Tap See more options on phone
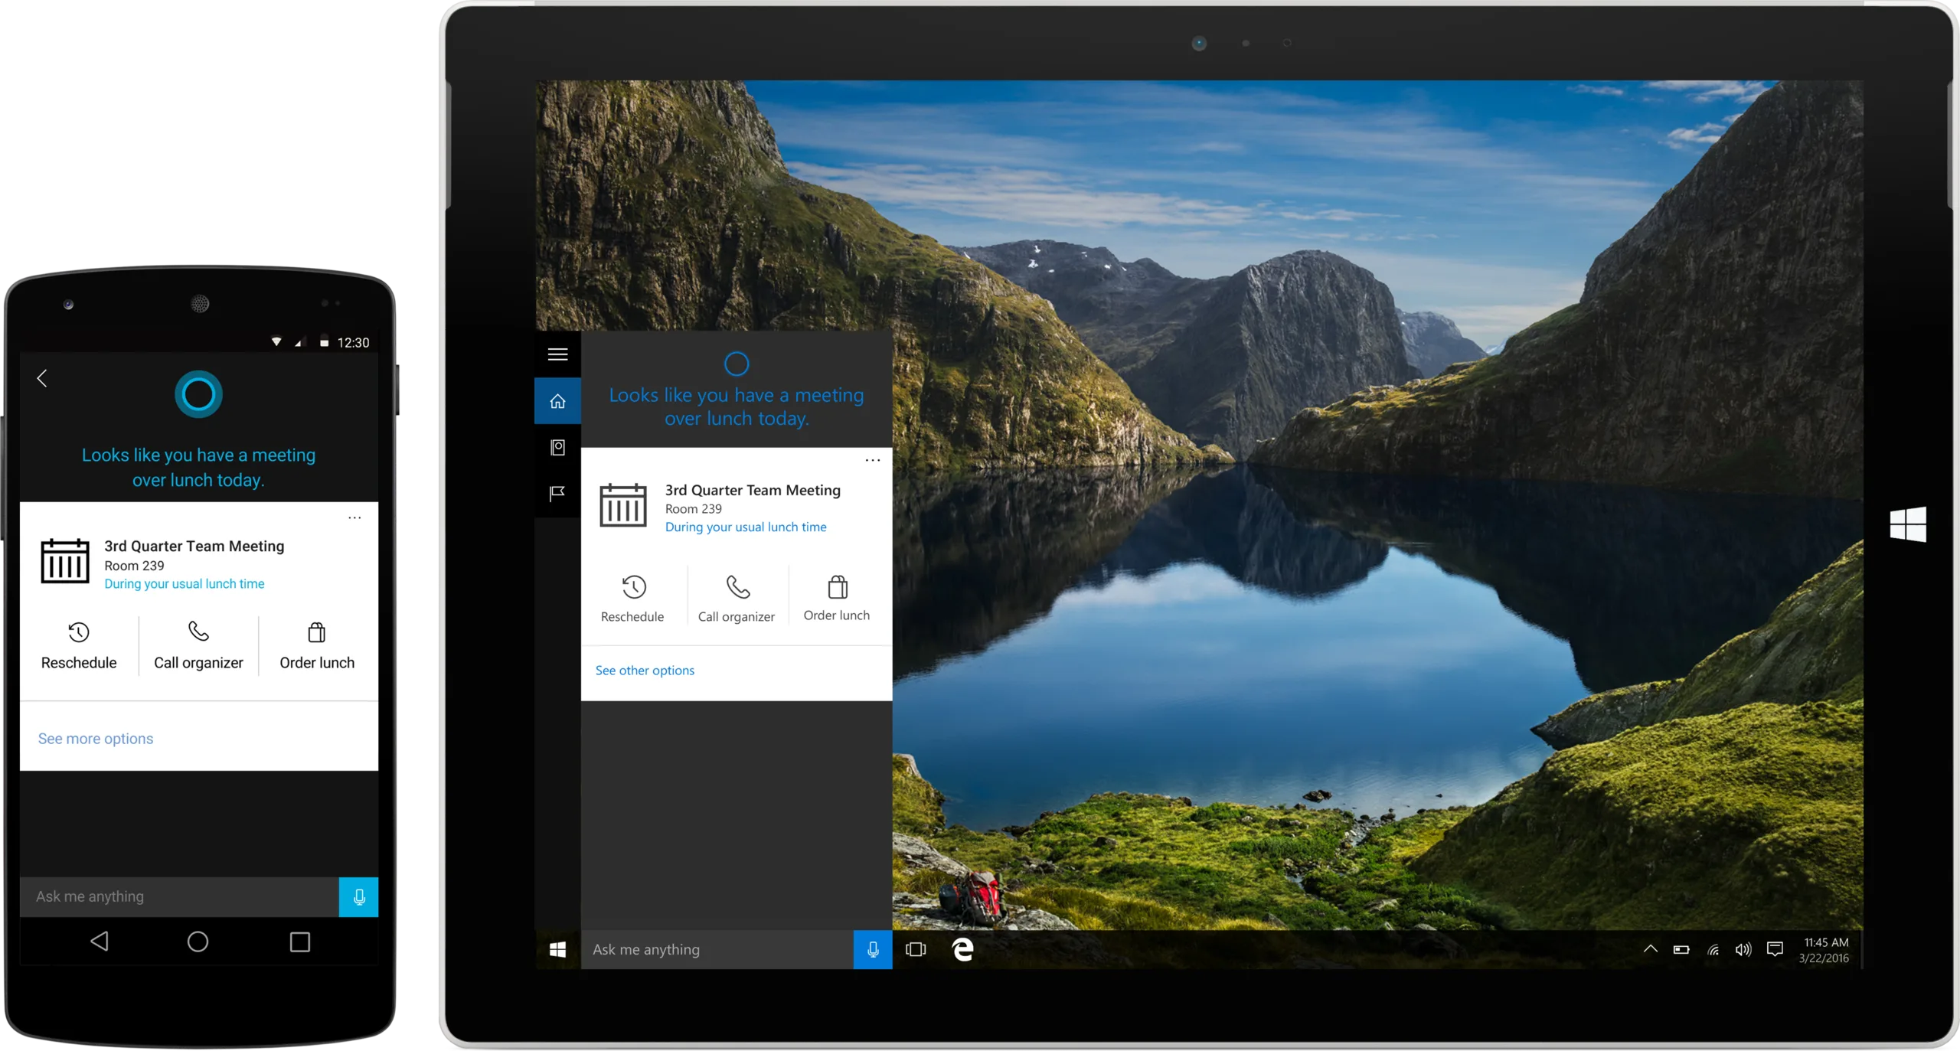Viewport: 1960px width, 1051px height. (96, 739)
